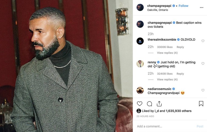Like therealmikezombie's OLDVOLD comment

(203, 41)
